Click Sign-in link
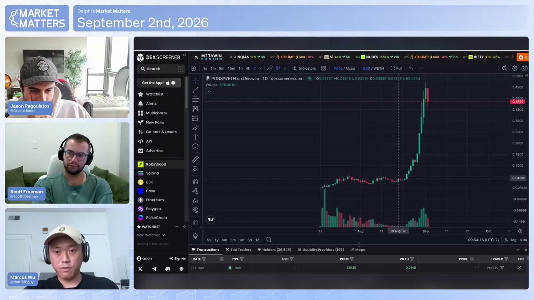The width and height of the screenshot is (534, 300). coord(178,259)
